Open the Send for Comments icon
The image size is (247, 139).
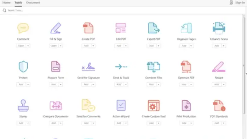88,105
